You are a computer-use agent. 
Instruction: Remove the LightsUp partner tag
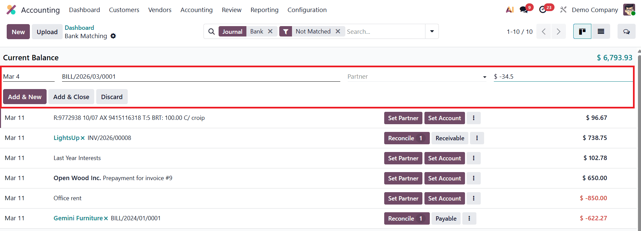(82, 138)
